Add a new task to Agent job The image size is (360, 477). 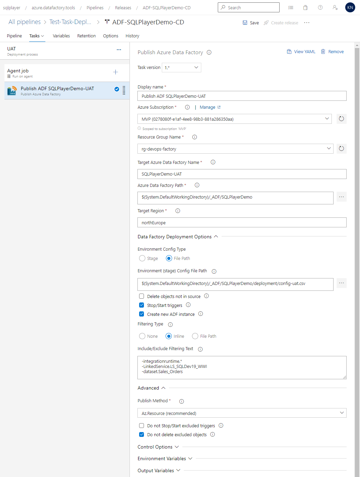pos(115,72)
